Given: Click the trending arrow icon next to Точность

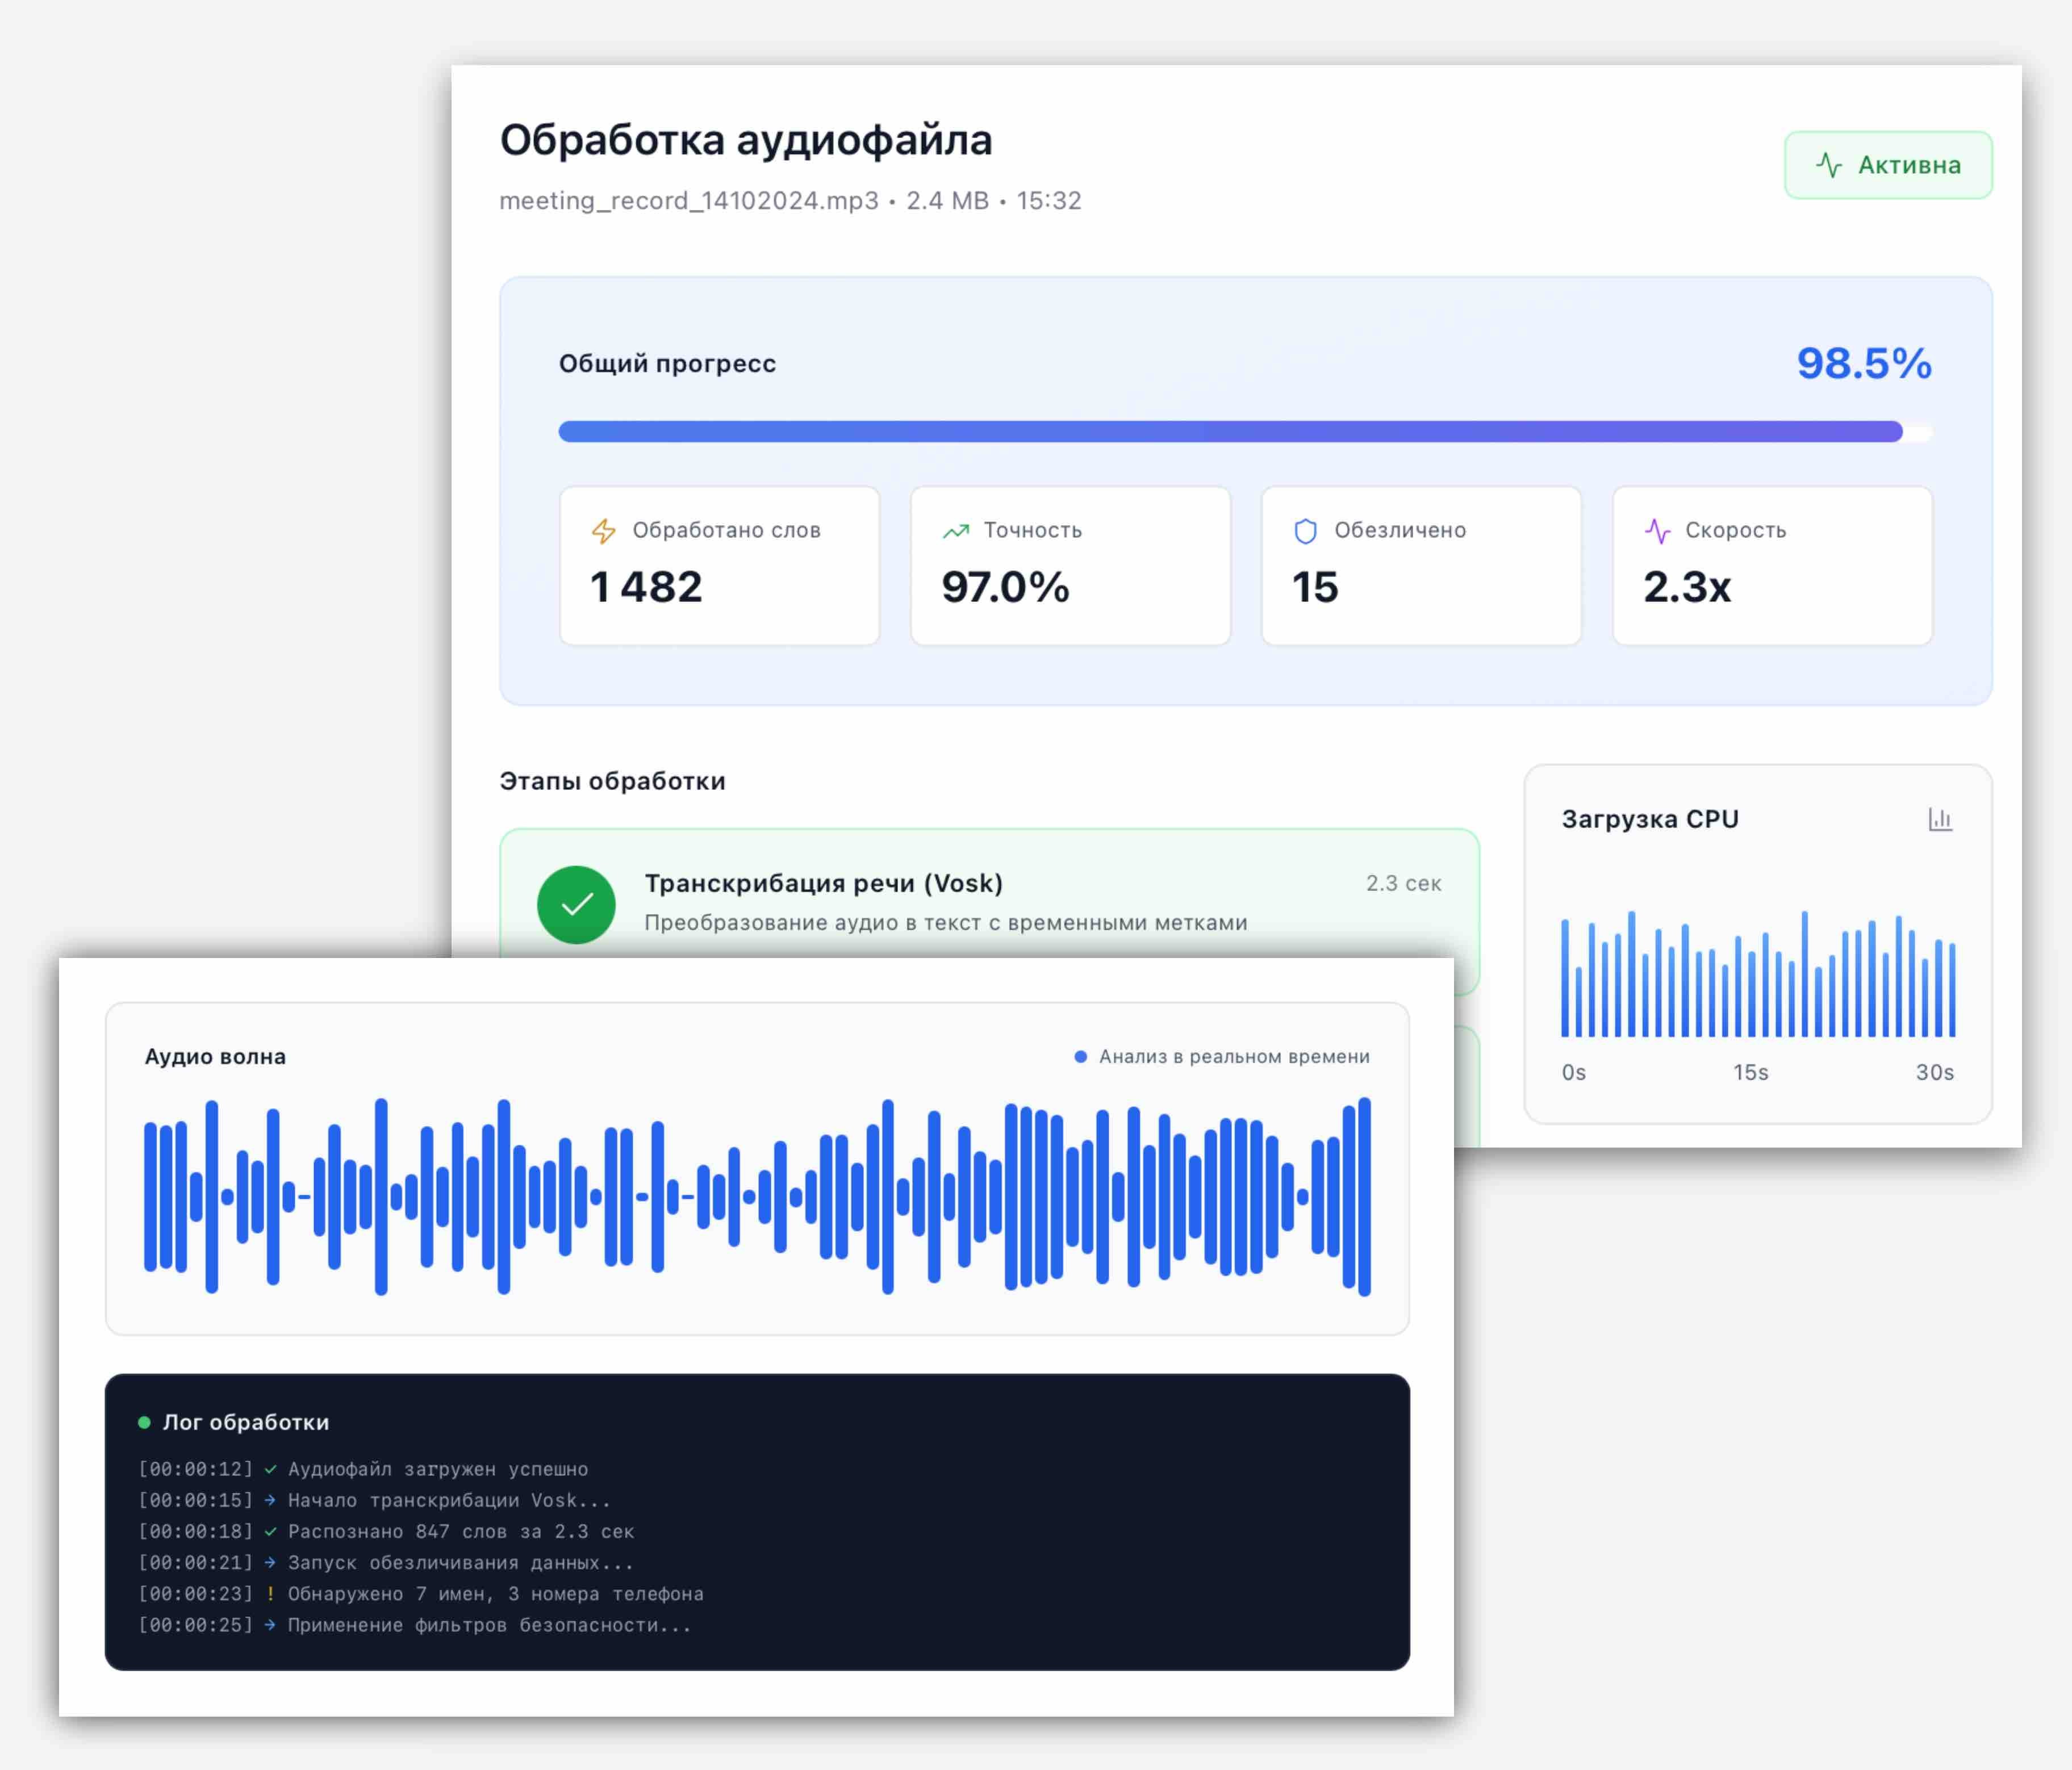Looking at the screenshot, I should (955, 531).
